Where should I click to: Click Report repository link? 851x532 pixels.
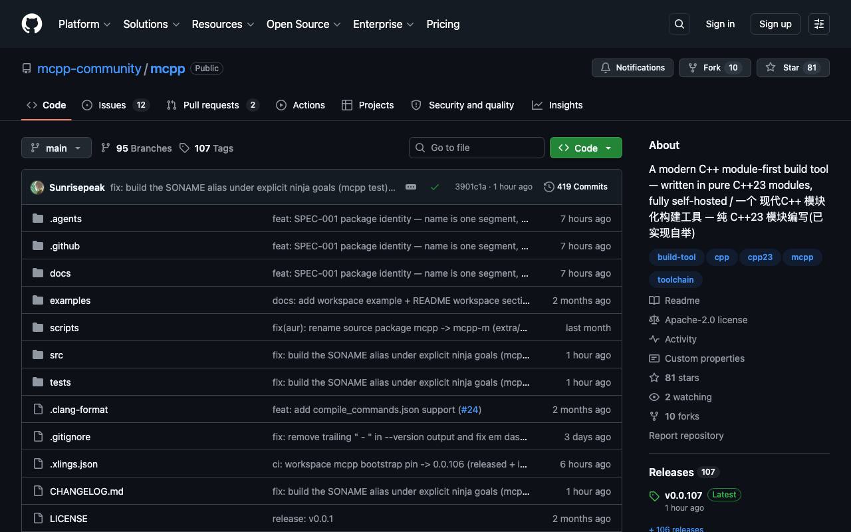[x=686, y=436]
